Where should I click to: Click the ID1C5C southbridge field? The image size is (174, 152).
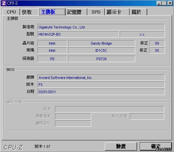102,50
